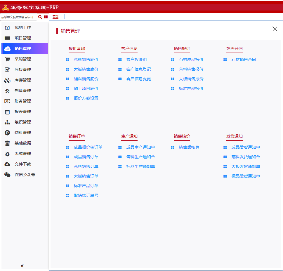Image resolution: width=283 pixels, height=271 pixels.
Task: Open 荒料发货通知单 link
Action: (x=246, y=157)
